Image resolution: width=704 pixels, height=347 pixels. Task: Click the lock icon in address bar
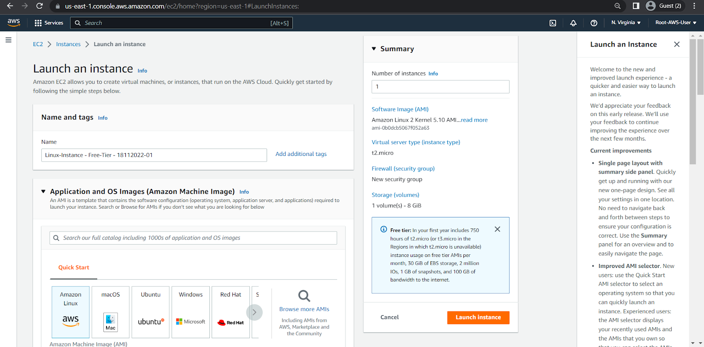(58, 7)
